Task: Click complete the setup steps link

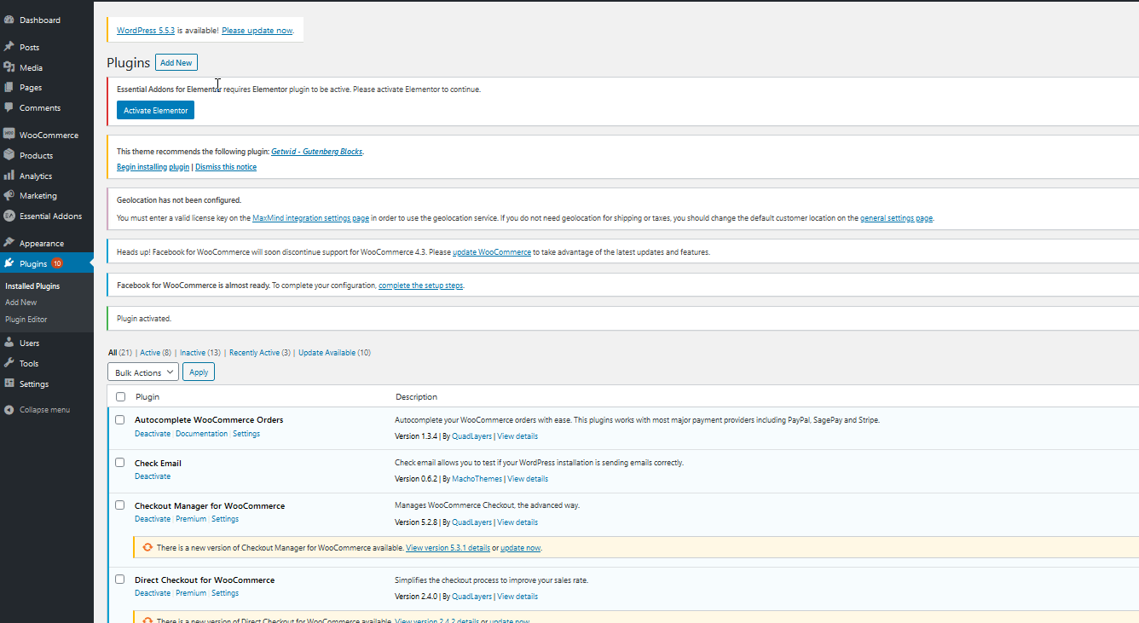Action: [x=421, y=286]
